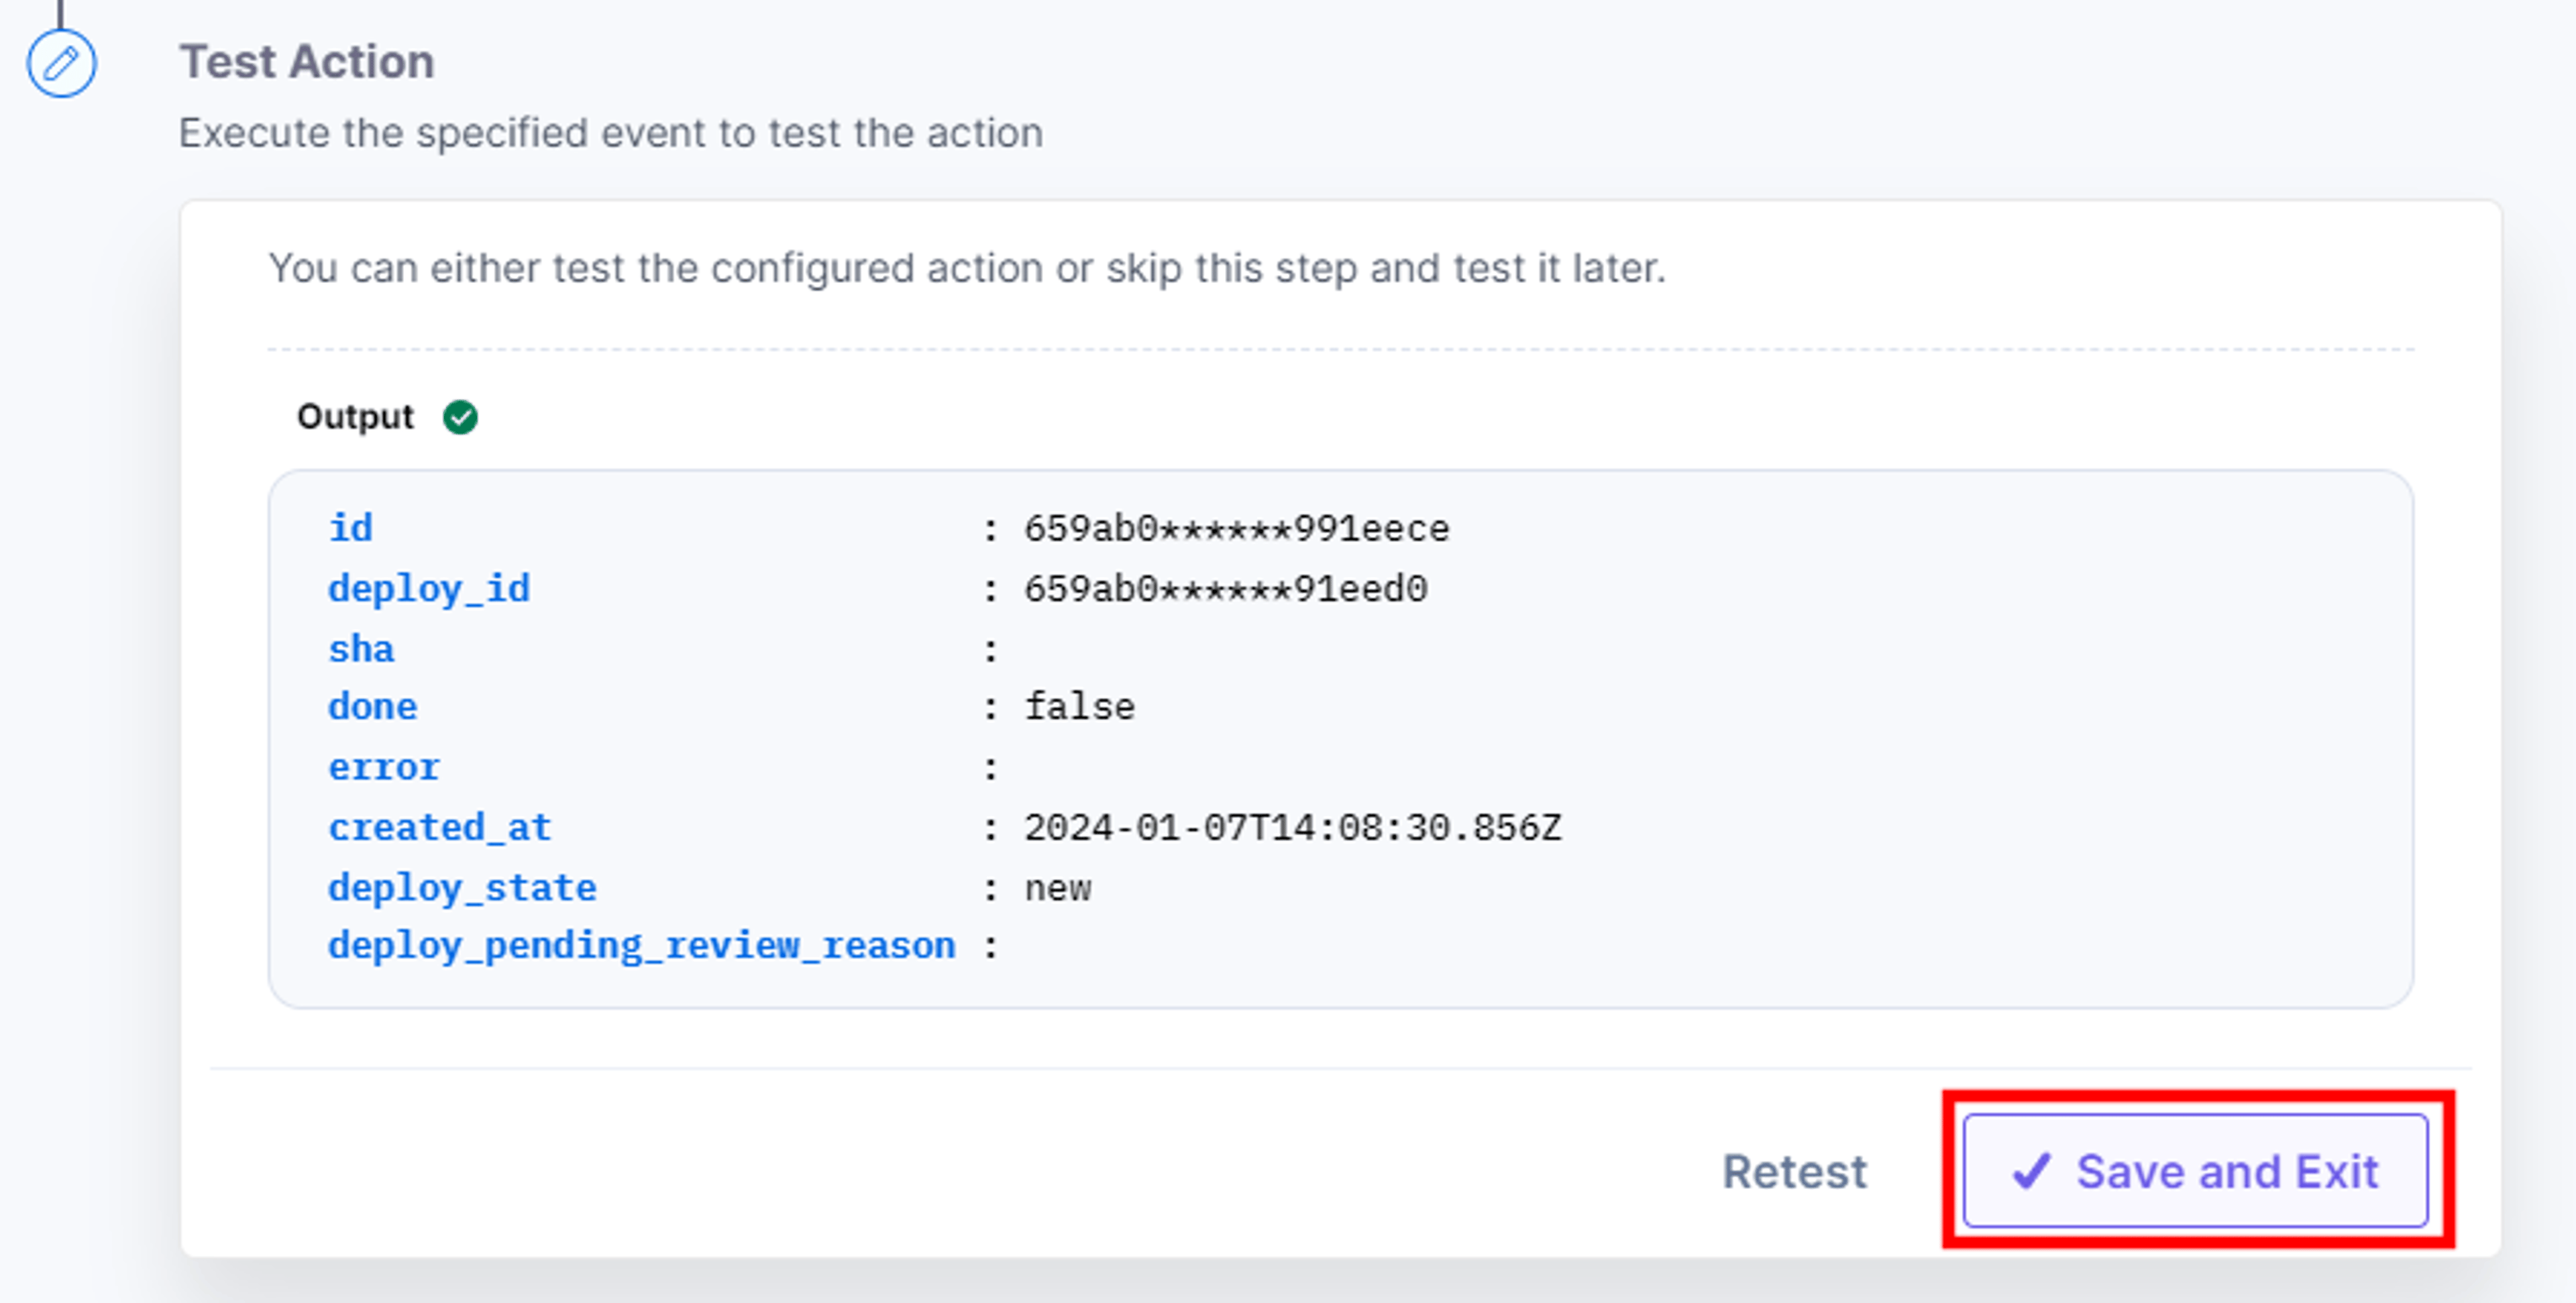The height and width of the screenshot is (1303, 2576).
Task: Click the Save and Exit button
Action: point(2195,1171)
